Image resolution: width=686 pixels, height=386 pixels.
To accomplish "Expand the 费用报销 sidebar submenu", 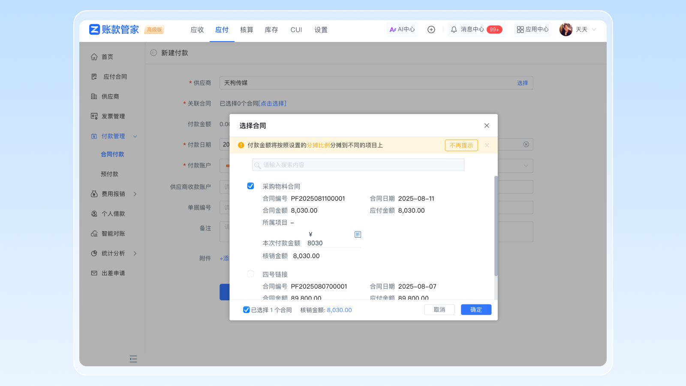I will (x=135, y=194).
